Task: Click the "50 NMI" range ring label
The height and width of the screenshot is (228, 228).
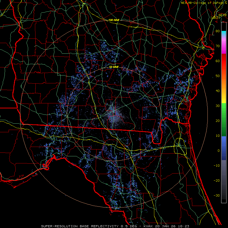Action: tap(114, 67)
